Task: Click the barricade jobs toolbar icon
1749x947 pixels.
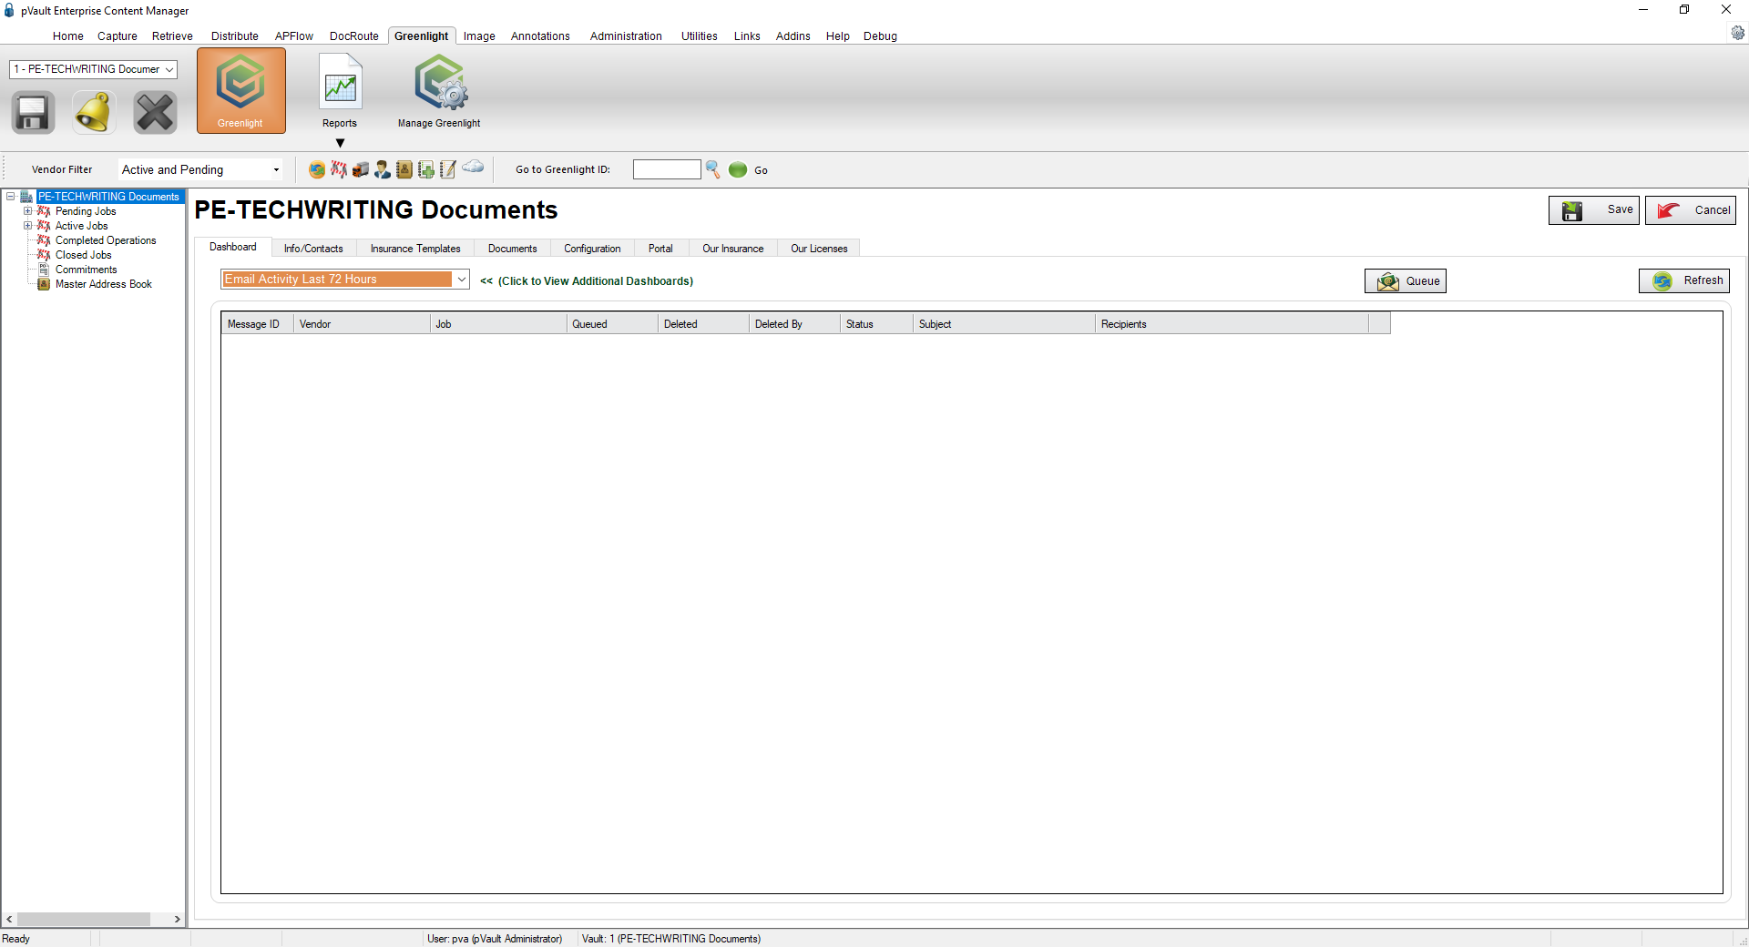Action: tap(339, 169)
